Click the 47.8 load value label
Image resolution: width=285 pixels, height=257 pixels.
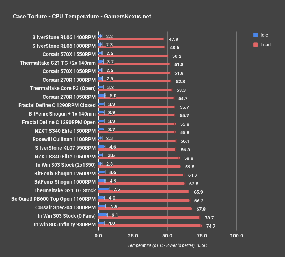click(174, 39)
